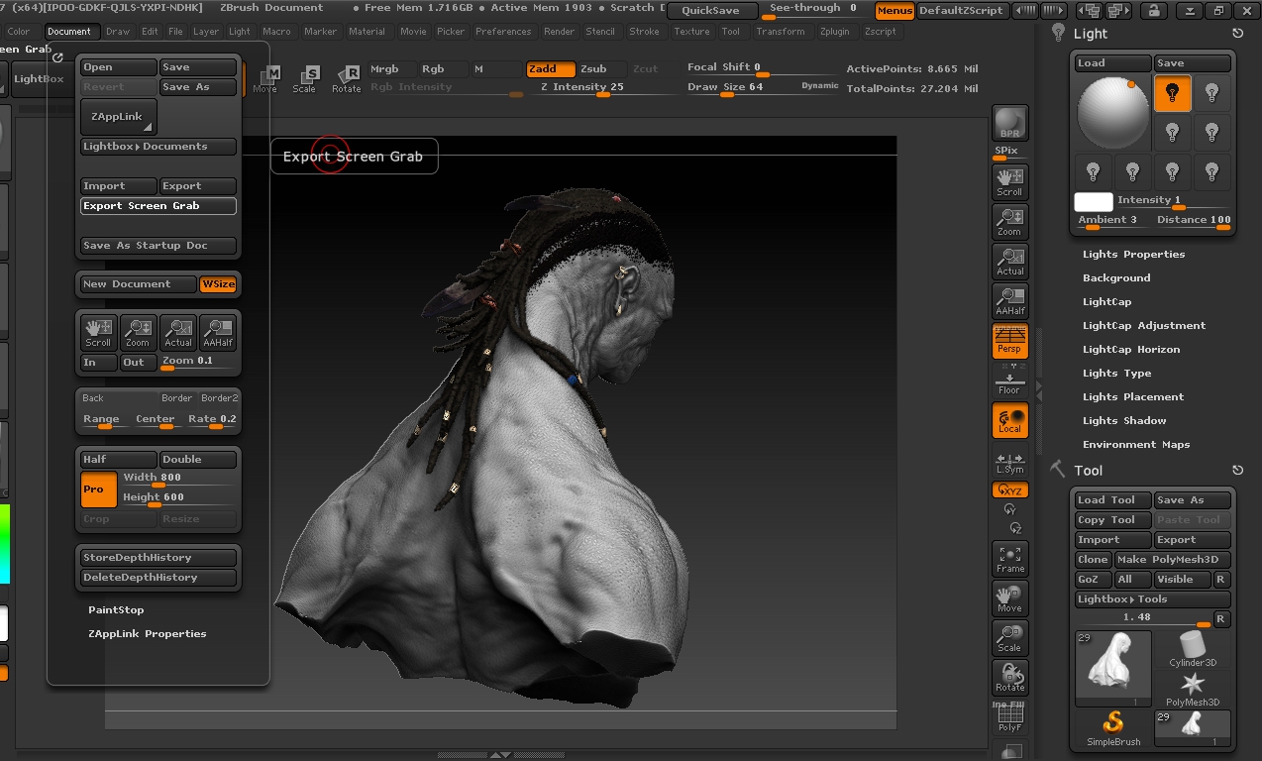1262x761 pixels.
Task: Toggle Persp perspective mode
Action: tap(1009, 341)
